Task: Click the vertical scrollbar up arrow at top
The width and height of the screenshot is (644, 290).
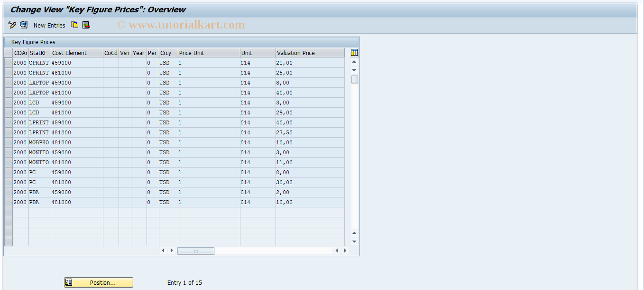Action: click(x=354, y=62)
